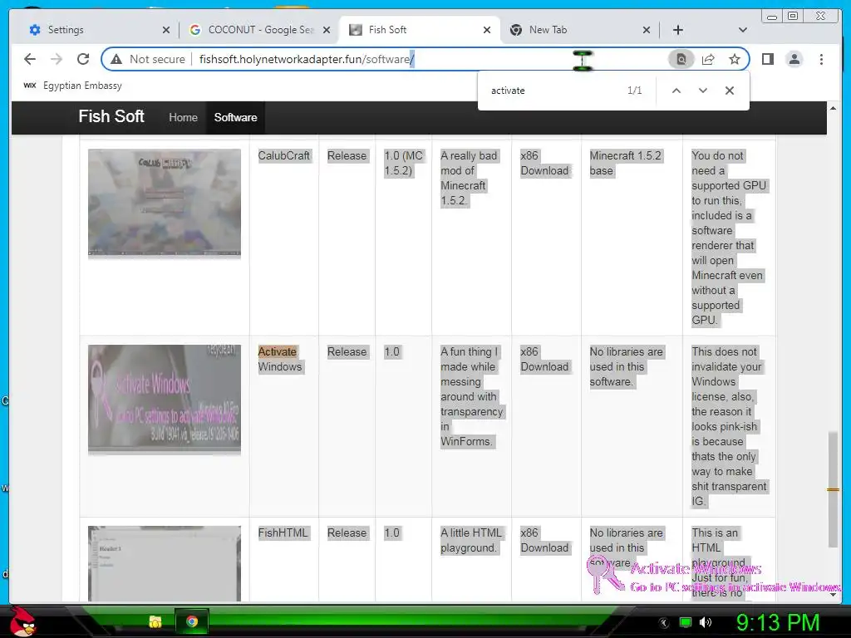Click the highlighted Activate Windows name

coord(279,359)
